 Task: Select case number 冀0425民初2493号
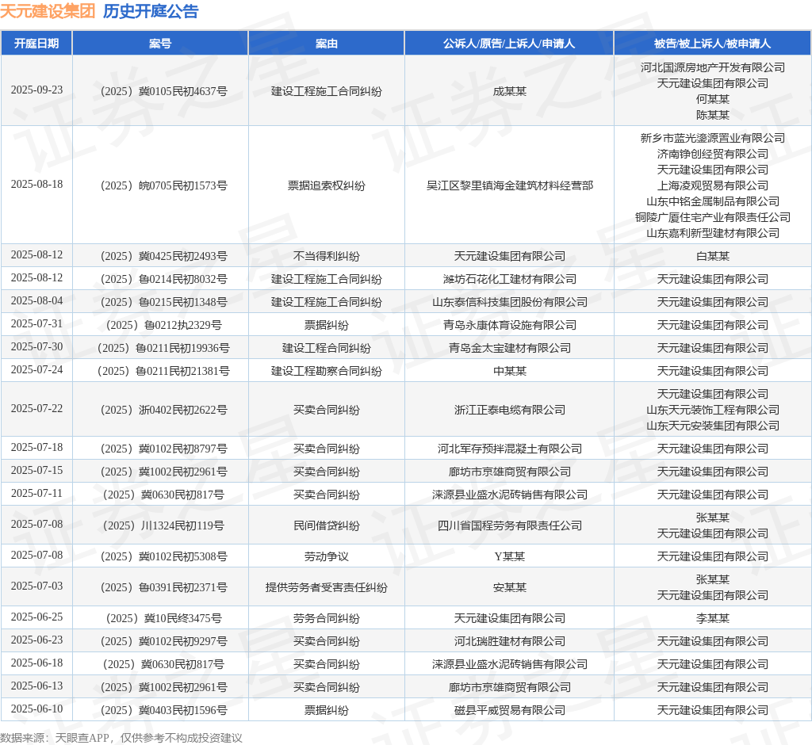[x=163, y=256]
